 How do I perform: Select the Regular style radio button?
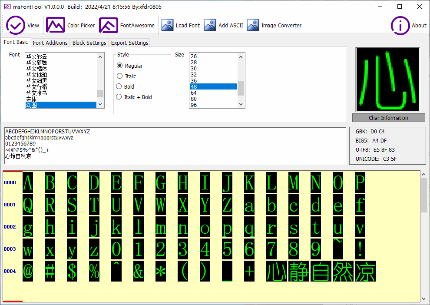[x=129, y=66]
